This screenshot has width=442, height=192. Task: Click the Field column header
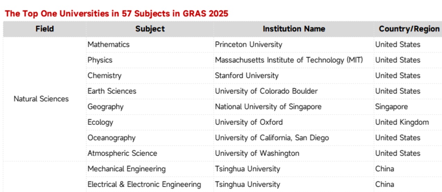45,29
